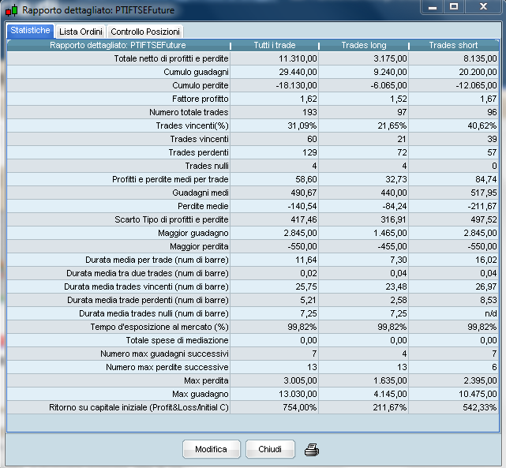
Task: Maximize the report window
Action: click(x=454, y=6)
